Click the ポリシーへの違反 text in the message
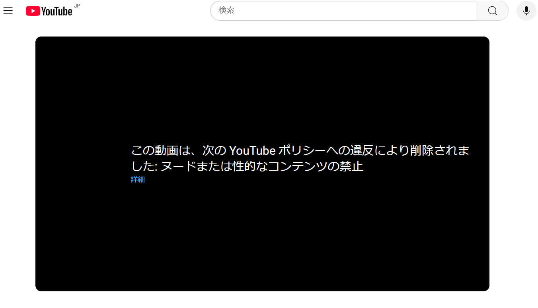The image size is (538, 308). [x=326, y=151]
